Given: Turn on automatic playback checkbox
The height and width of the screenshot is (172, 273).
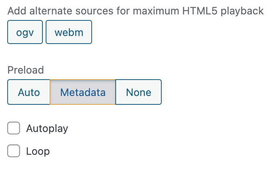Looking at the screenshot, I should pyautogui.click(x=14, y=128).
